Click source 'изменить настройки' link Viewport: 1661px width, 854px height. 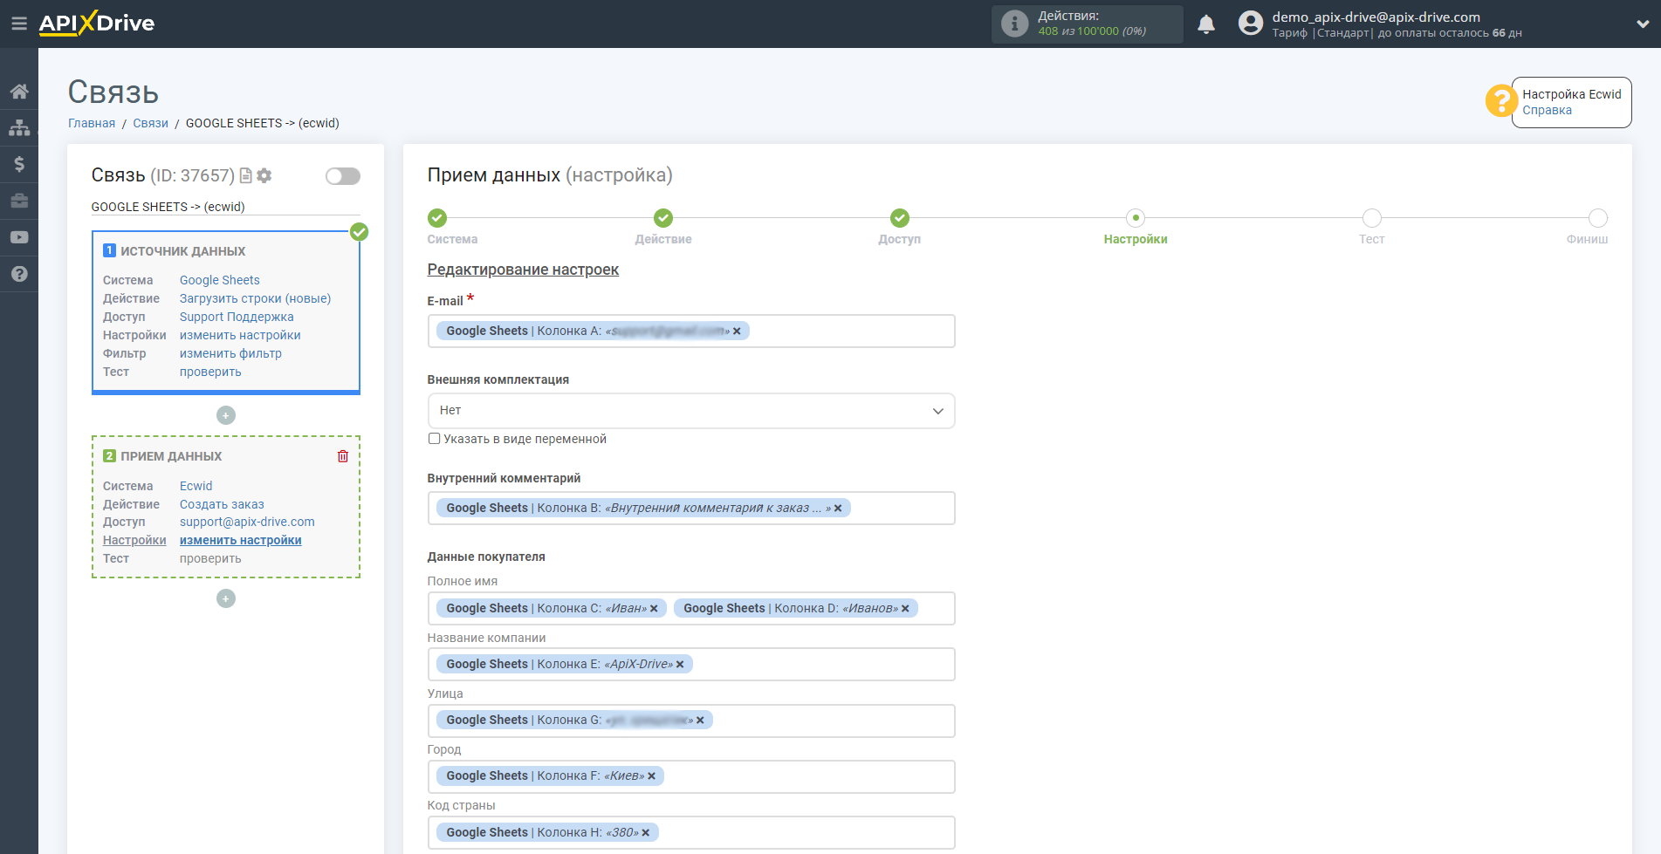(240, 335)
